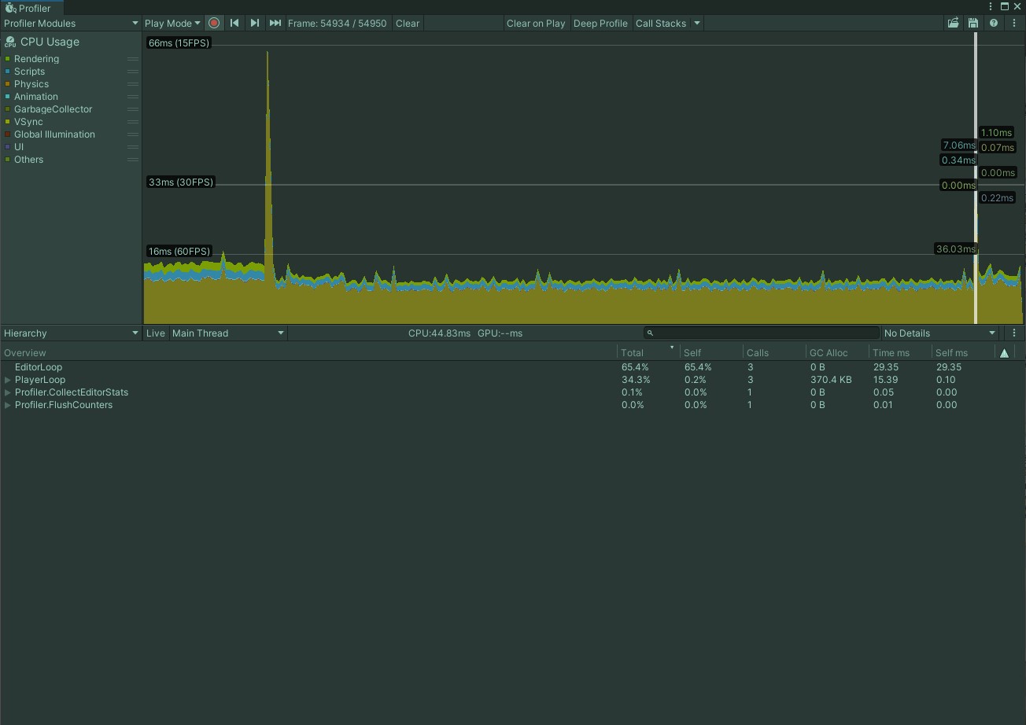This screenshot has width=1026, height=725.
Task: Click the save profiler data disk icon
Action: click(x=973, y=23)
